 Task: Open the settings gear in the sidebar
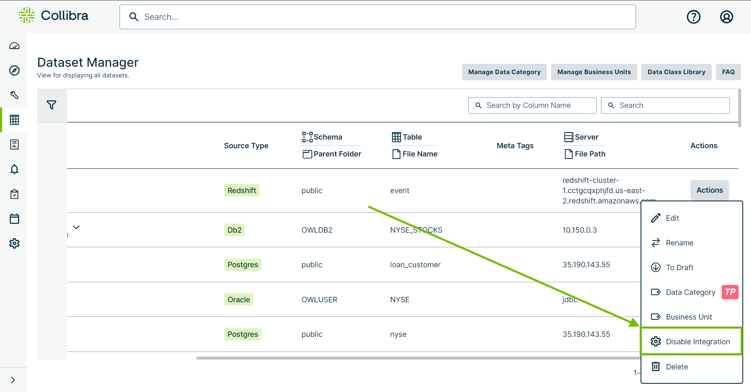point(14,243)
